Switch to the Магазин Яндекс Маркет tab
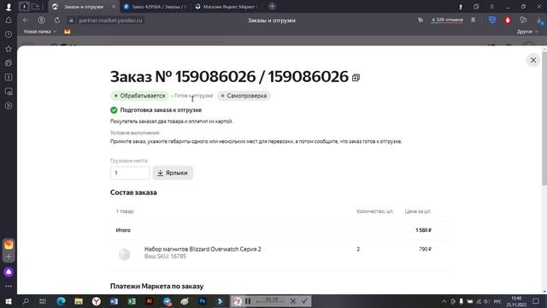Image resolution: width=547 pixels, height=308 pixels. [x=226, y=7]
